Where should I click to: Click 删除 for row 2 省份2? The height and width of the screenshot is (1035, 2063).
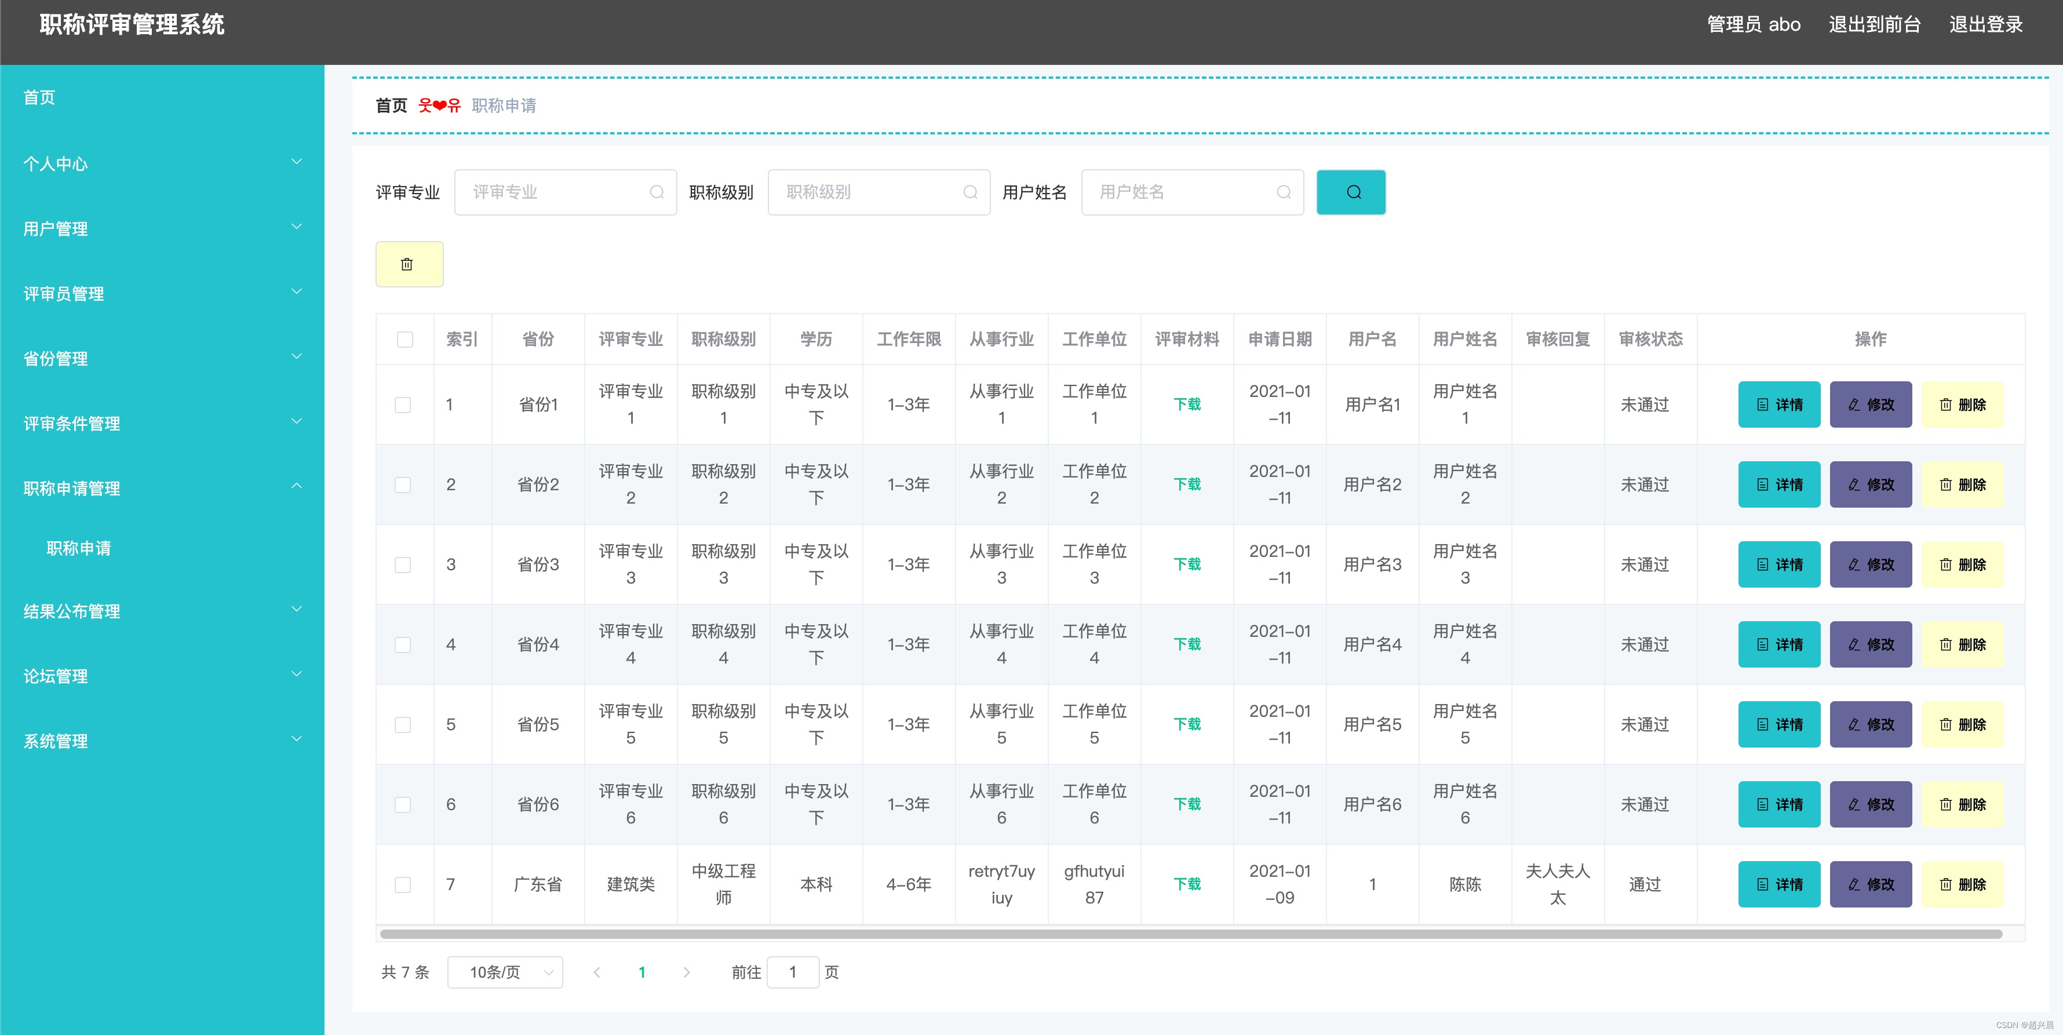coord(1962,484)
